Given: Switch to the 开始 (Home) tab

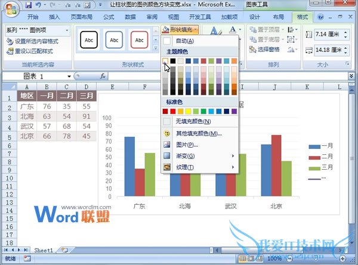Looking at the screenshot, I should pos(33,17).
